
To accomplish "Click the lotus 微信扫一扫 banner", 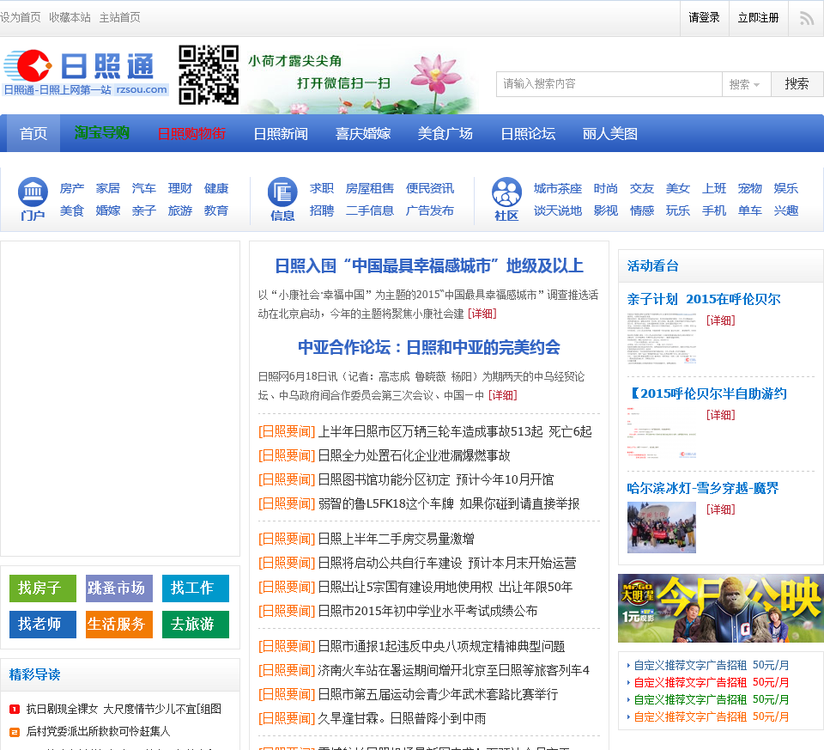I will [360, 79].
